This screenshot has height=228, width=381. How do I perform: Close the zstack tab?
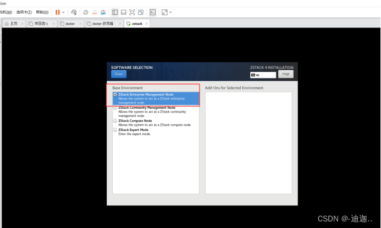coord(146,24)
